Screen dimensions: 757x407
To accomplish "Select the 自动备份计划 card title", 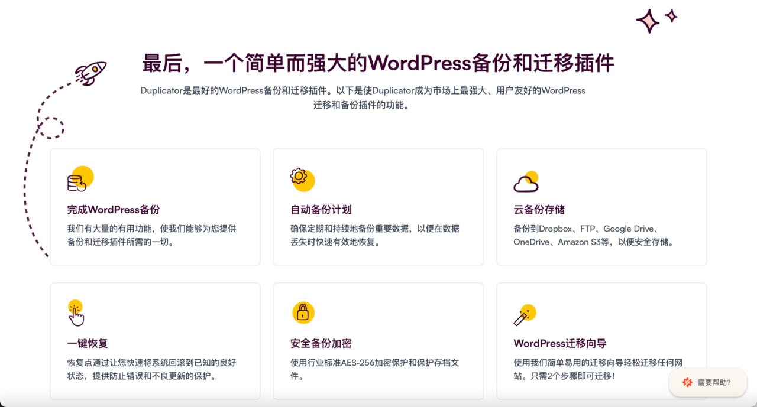I will pyautogui.click(x=321, y=210).
